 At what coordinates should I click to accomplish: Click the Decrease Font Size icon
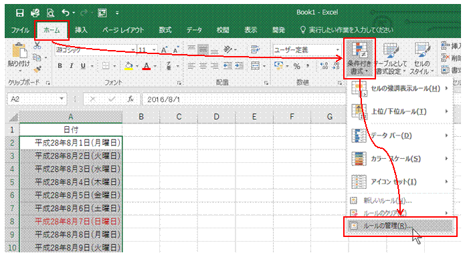(176, 50)
